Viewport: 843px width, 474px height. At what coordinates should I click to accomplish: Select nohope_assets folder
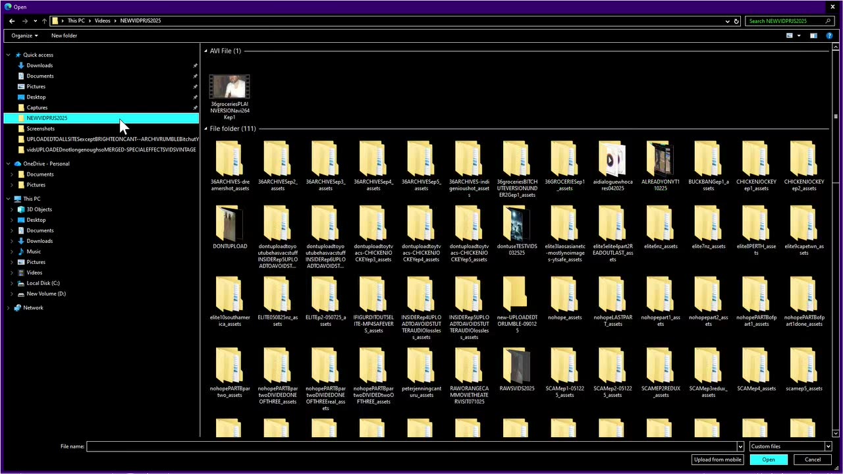(564, 299)
